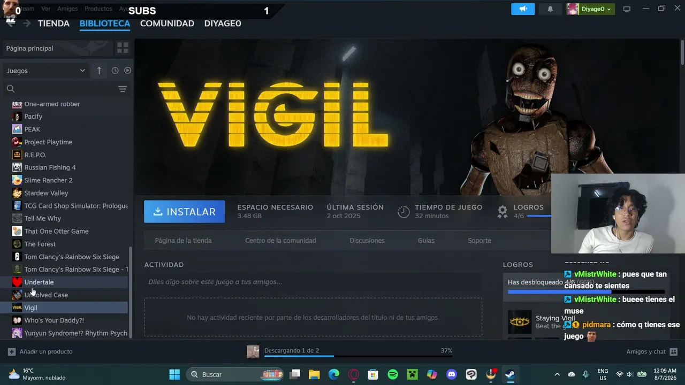This screenshot has height=385, width=685.
Task: Open Página de la tienda link
Action: coord(183,241)
